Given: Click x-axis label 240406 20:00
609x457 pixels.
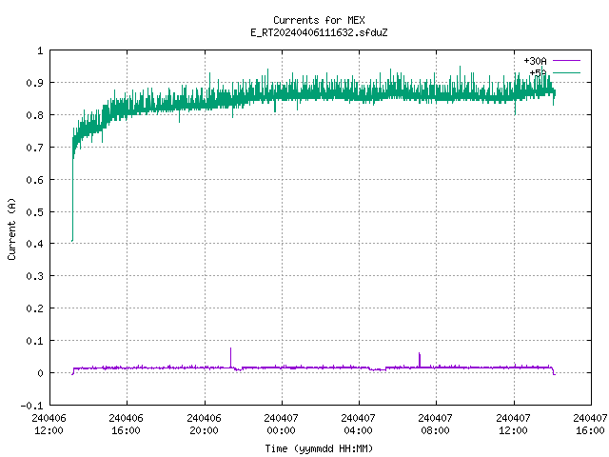Looking at the screenshot, I should pos(204,425).
